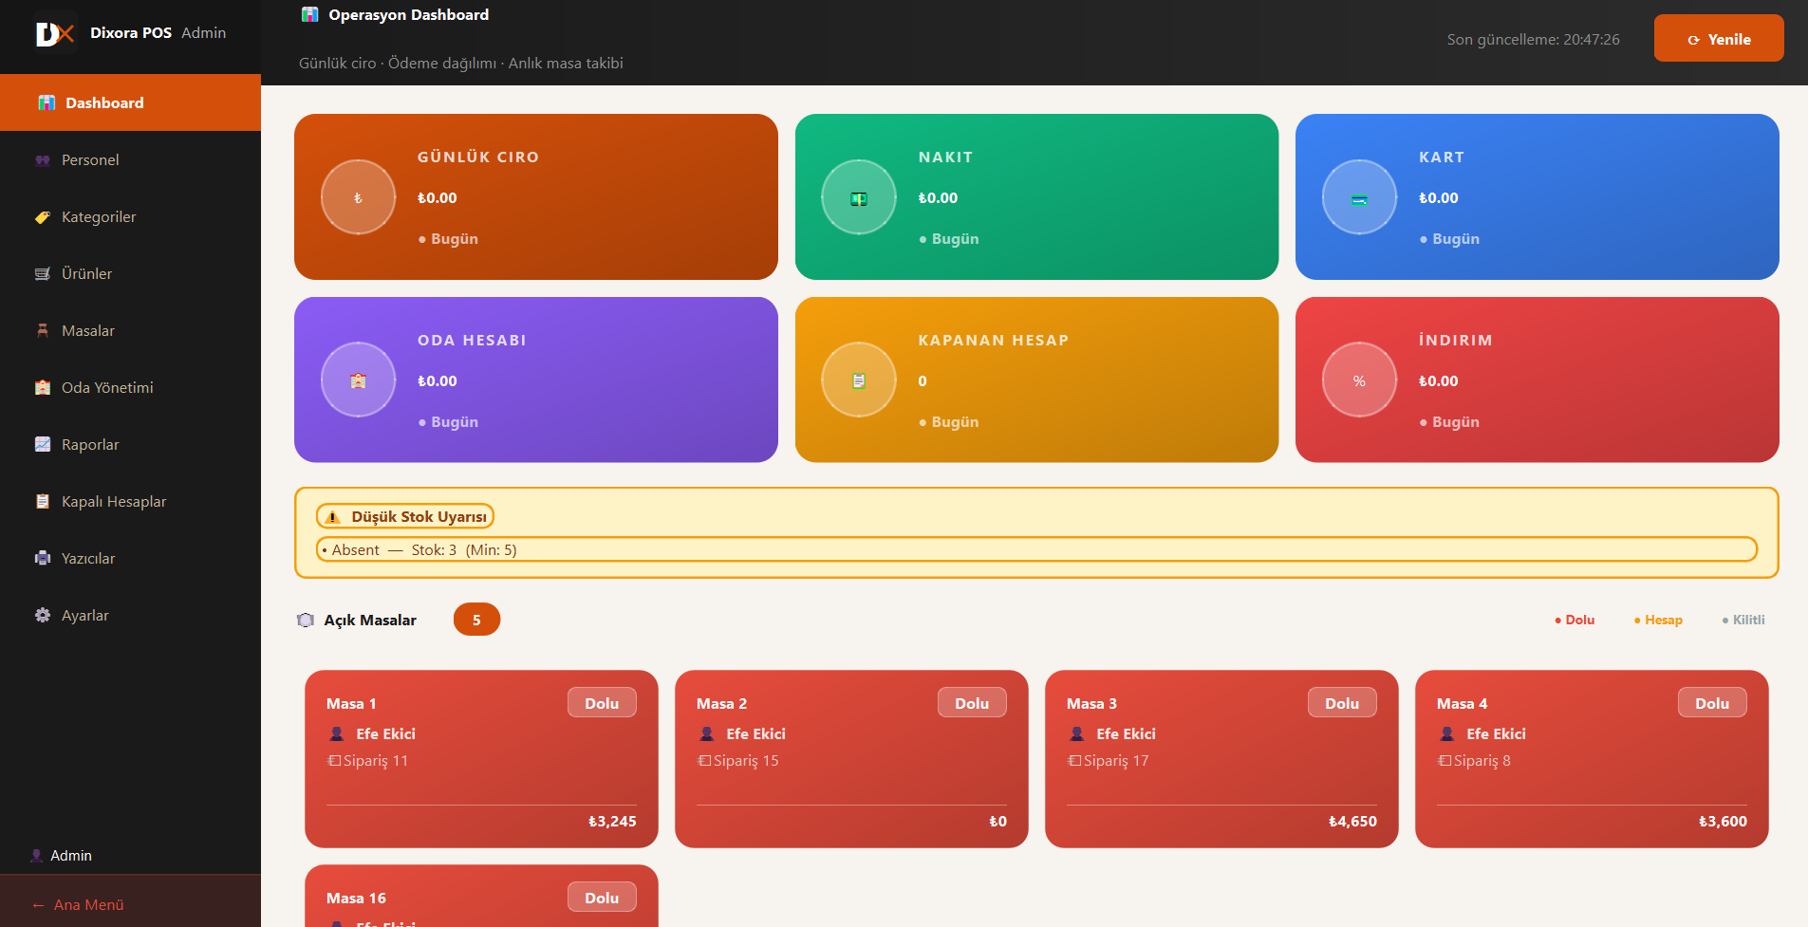
Task: Open Personel from the sidebar menu
Action: pyautogui.click(x=130, y=159)
